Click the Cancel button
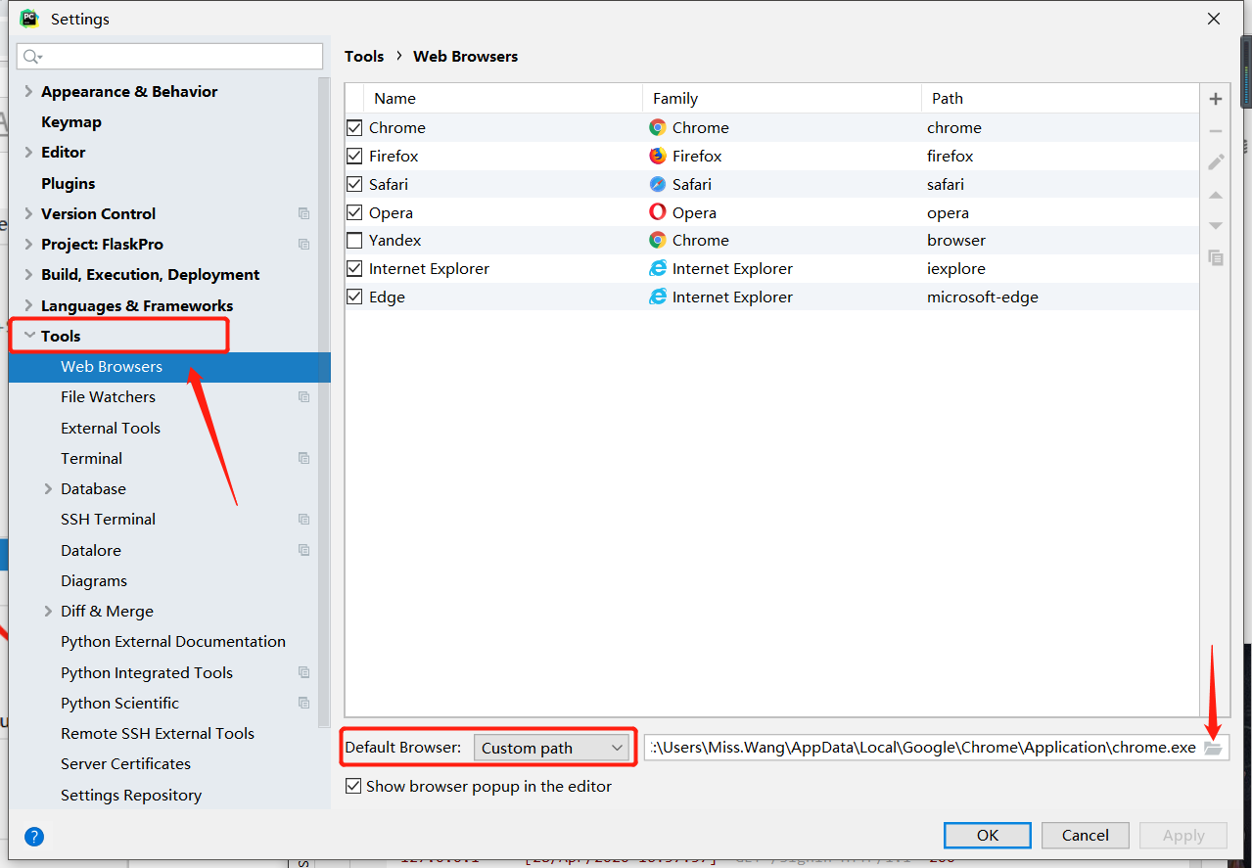The image size is (1252, 868). 1086,835
